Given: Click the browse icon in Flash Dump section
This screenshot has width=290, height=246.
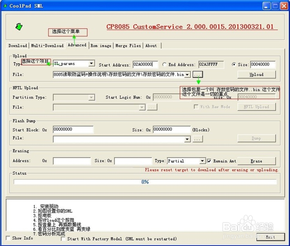Looking at the screenshot, I should pyautogui.click(x=197, y=139).
